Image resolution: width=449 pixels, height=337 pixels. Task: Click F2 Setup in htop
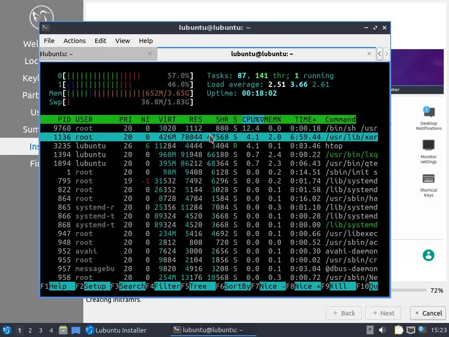coord(93,286)
